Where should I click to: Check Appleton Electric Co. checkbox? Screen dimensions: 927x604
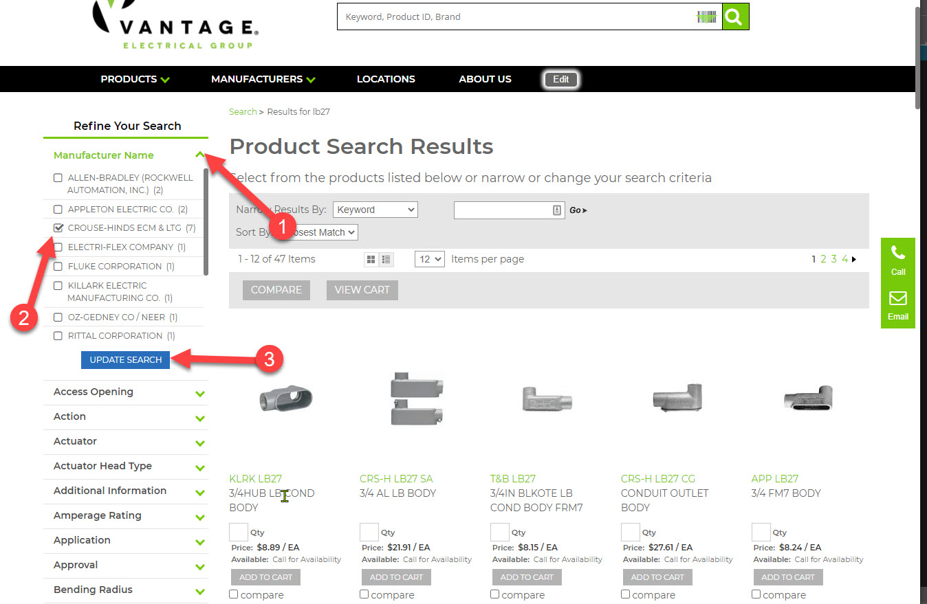(x=58, y=209)
